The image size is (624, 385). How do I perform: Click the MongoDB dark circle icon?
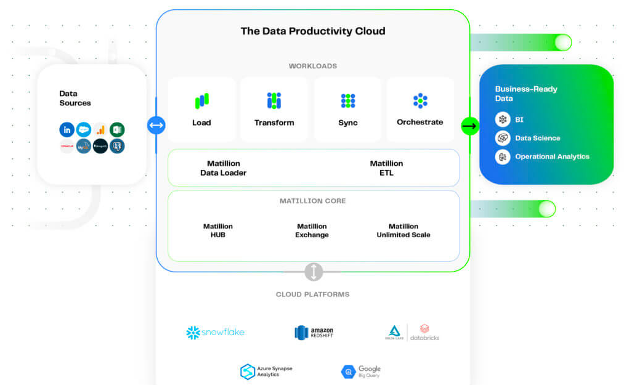[100, 146]
